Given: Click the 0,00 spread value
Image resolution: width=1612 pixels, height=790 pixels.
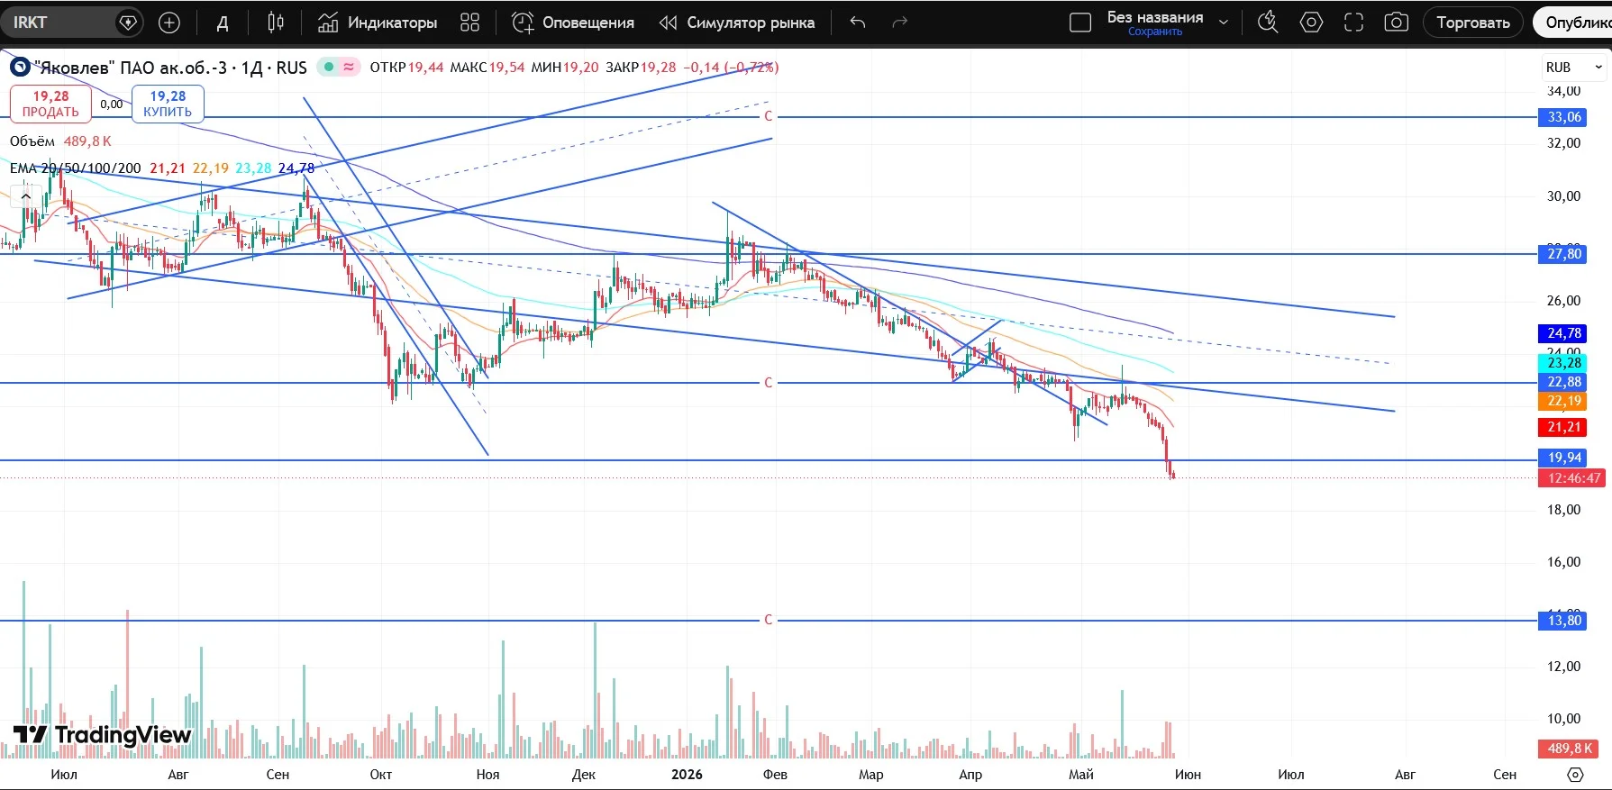Looking at the screenshot, I should click(x=112, y=104).
